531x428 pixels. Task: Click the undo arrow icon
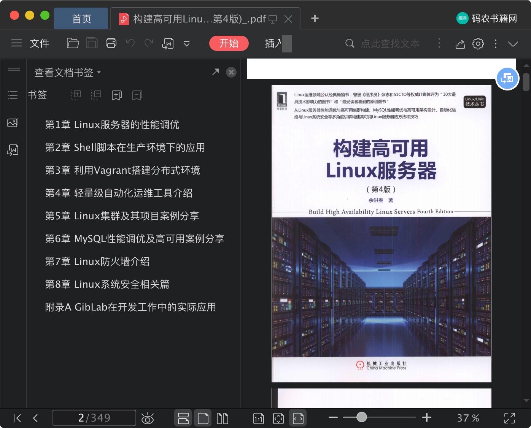coord(130,43)
